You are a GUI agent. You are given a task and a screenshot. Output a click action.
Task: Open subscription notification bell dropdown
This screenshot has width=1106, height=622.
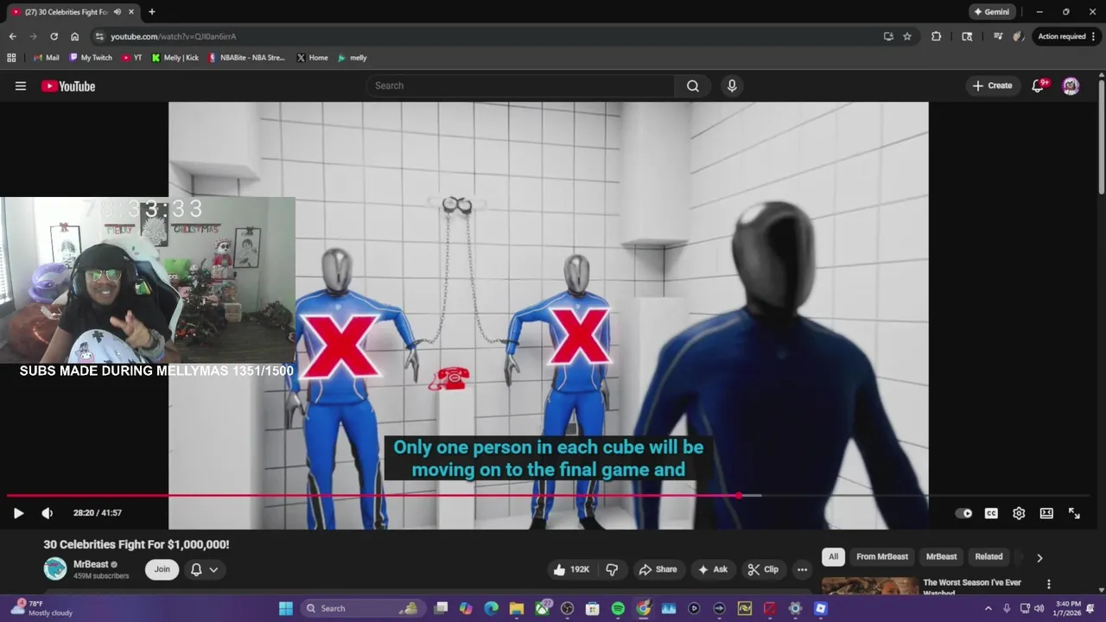pyautogui.click(x=205, y=569)
